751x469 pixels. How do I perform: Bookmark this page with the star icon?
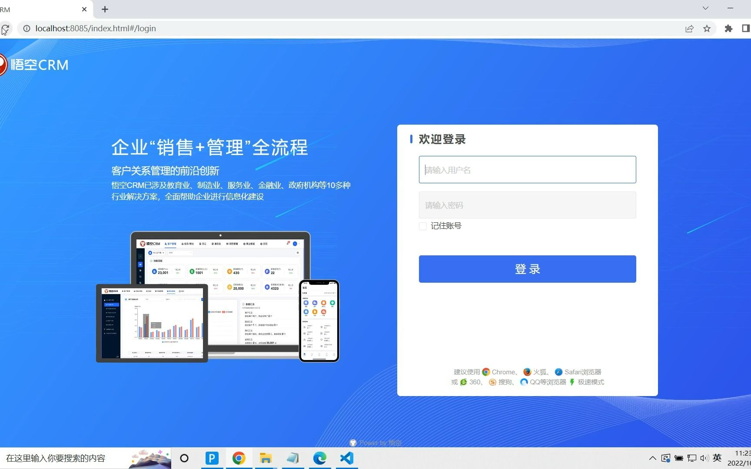pyautogui.click(x=707, y=29)
